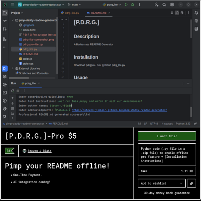
Task: Open the Commit tool window icon
Action: tap(5, 21)
